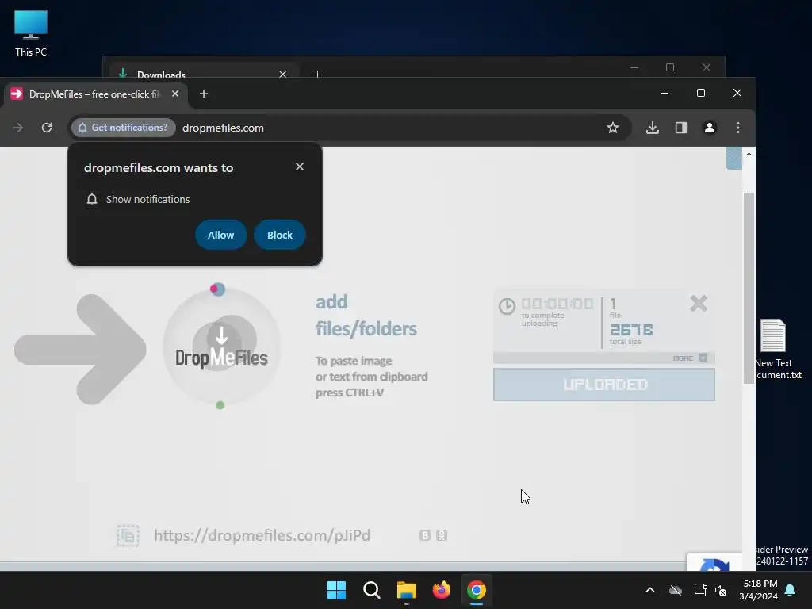The width and height of the screenshot is (812, 609).
Task: Click the reCAPTCHA badge
Action: tap(714, 562)
